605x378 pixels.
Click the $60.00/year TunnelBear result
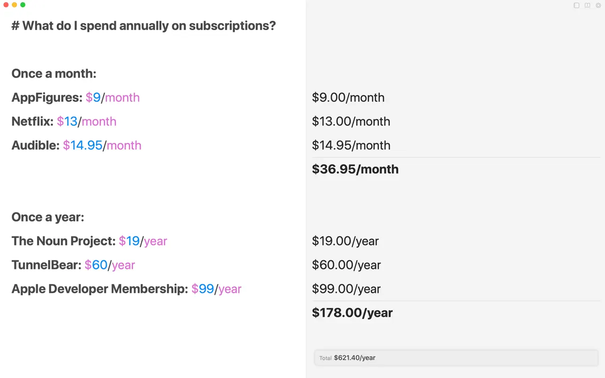[x=346, y=265]
